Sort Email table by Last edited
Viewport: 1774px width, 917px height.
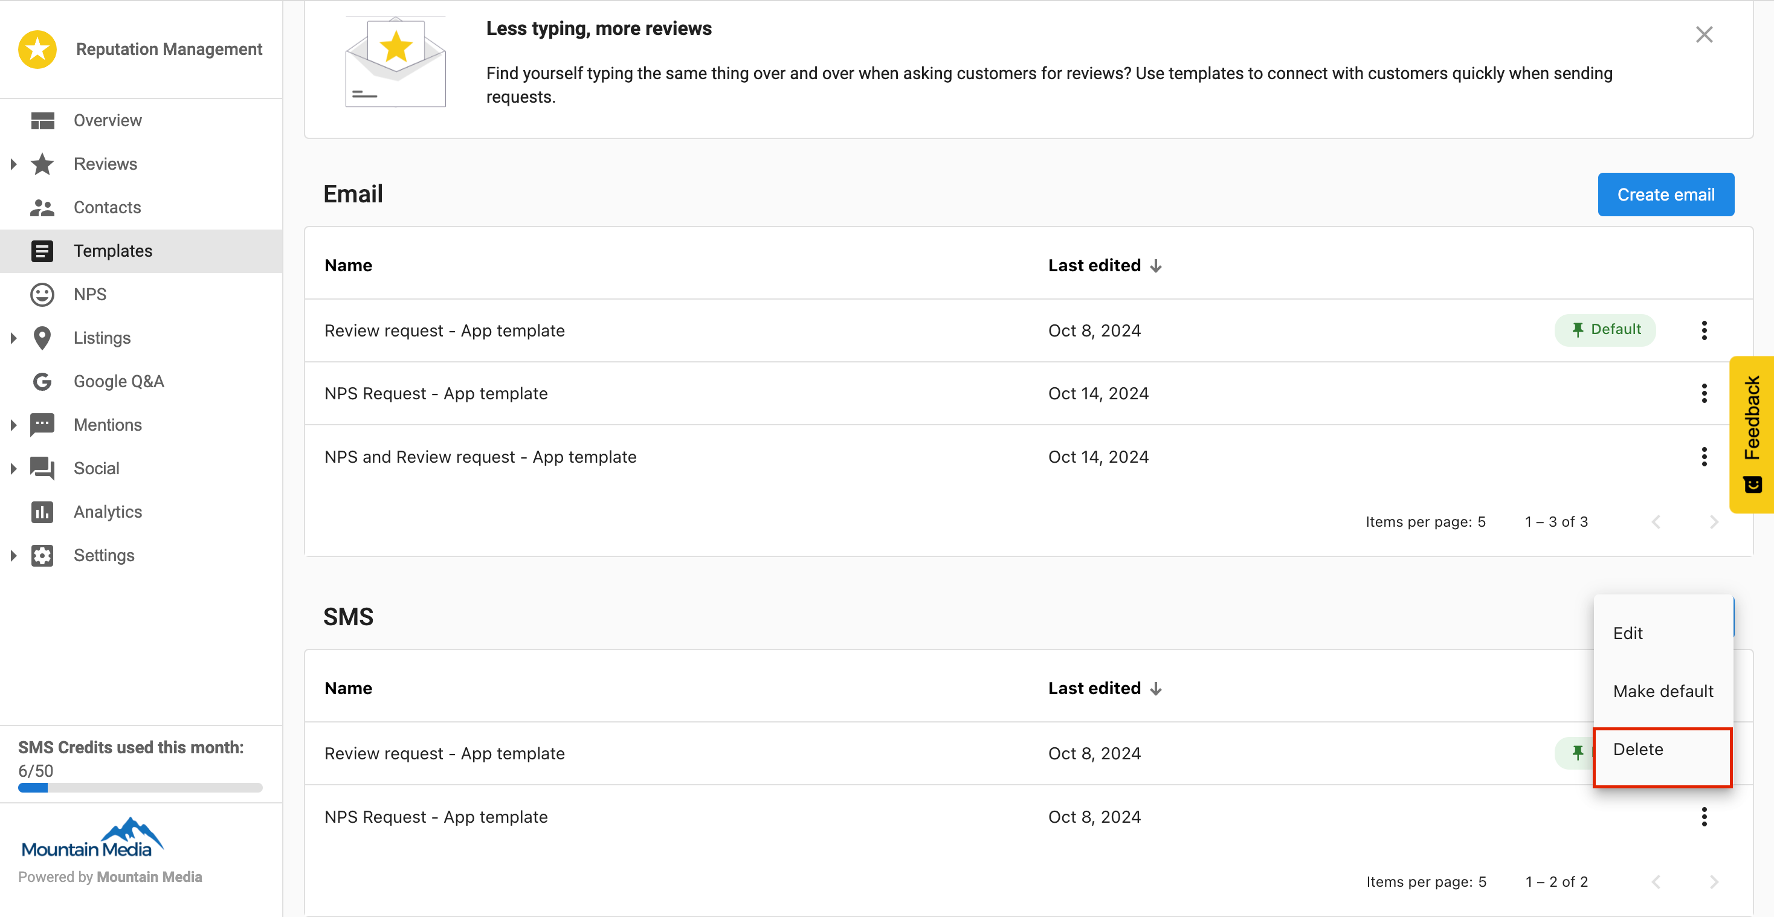coord(1104,266)
